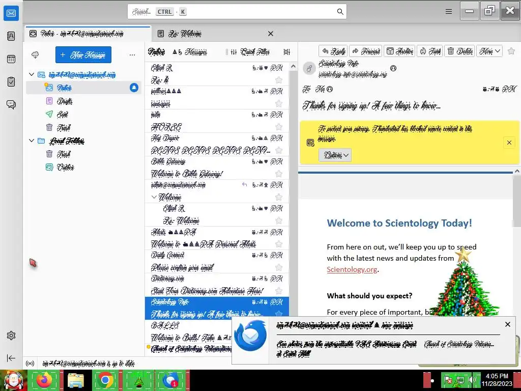The height and width of the screenshot is (391, 521).
Task: Select the Sent folder
Action: tap(84, 114)
